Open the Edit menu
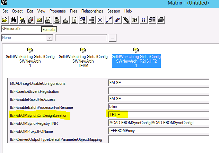This screenshot has width=219, height=153. pos(30,11)
